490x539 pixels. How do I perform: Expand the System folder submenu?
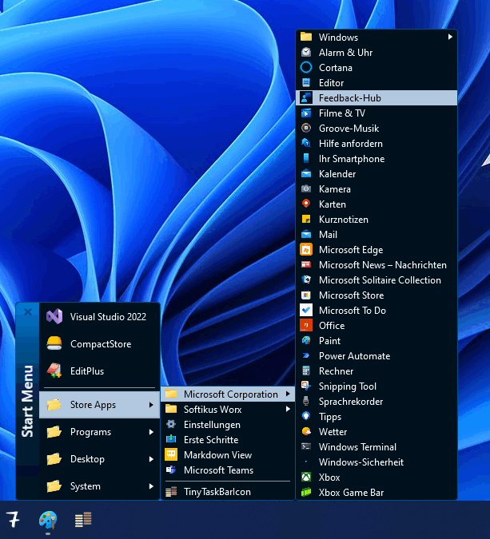pyautogui.click(x=151, y=486)
